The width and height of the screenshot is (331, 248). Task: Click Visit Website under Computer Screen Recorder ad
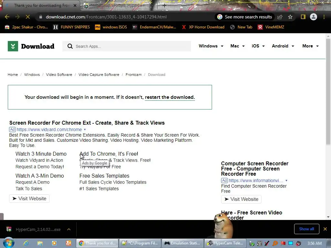241,199
